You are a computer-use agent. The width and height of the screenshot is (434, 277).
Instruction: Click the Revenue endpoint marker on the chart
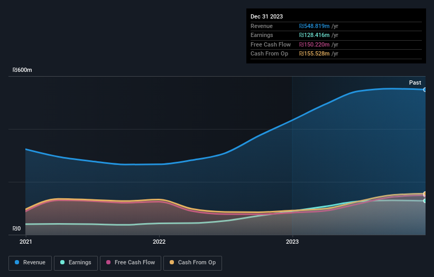point(425,90)
